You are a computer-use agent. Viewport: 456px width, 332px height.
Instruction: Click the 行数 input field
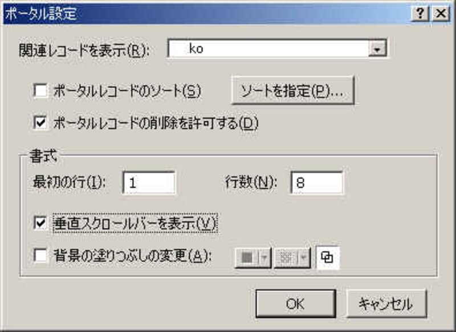click(x=317, y=183)
